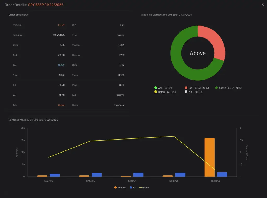Toggle the Ask legend entry in donut chart
The height and width of the screenshot is (198, 267).
click(x=164, y=88)
